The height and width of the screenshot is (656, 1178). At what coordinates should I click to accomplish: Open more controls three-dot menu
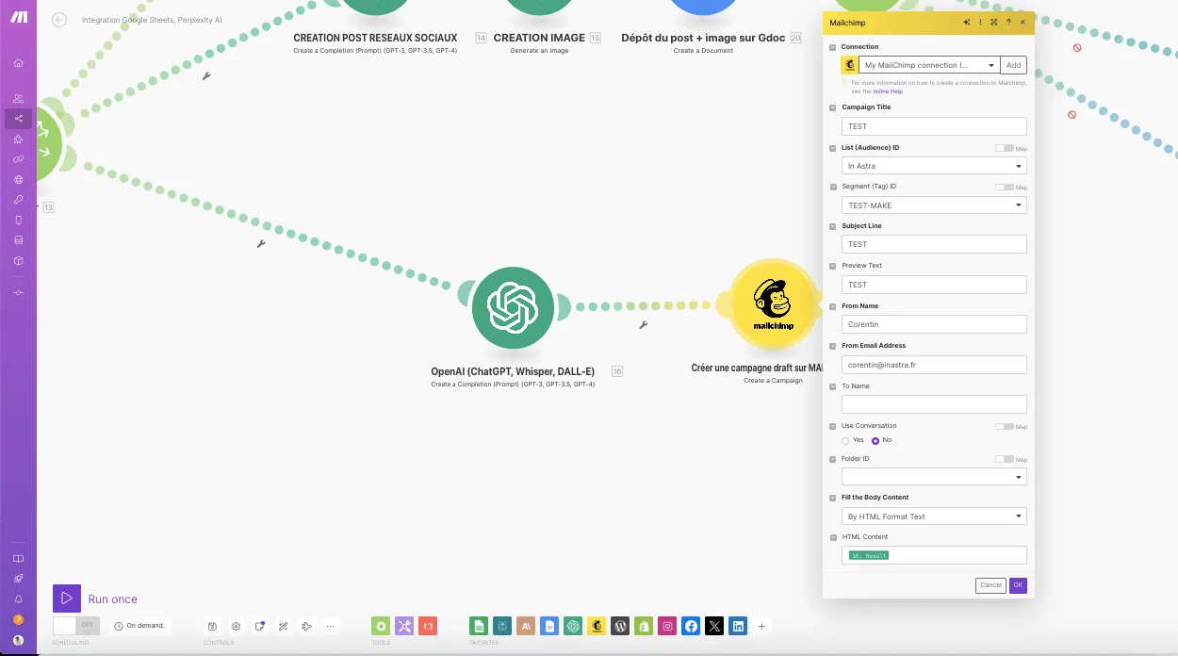330,626
